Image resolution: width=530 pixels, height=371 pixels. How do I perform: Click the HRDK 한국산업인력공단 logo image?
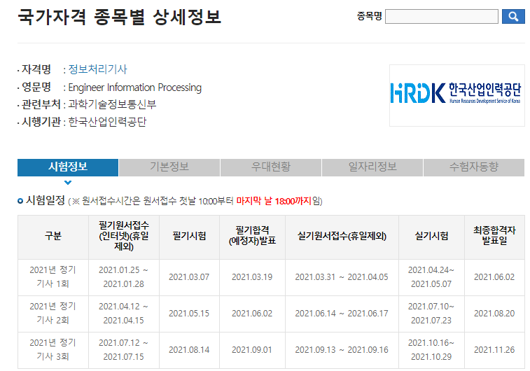click(457, 96)
